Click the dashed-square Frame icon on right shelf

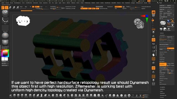pos(153,84)
